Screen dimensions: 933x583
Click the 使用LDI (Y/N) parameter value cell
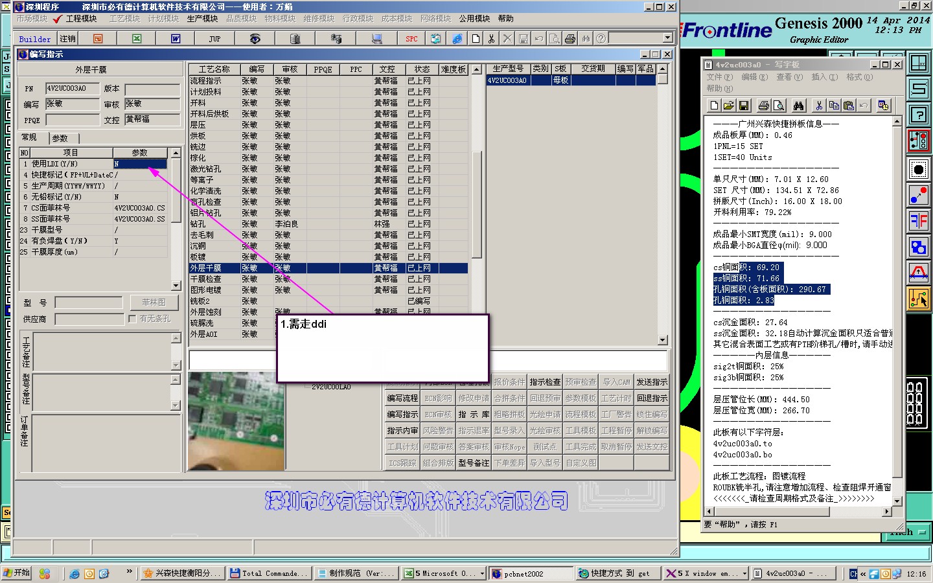(140, 164)
